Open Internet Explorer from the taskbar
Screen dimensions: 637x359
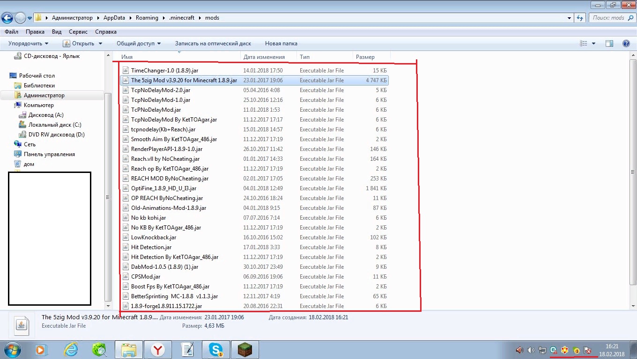pos(71,349)
